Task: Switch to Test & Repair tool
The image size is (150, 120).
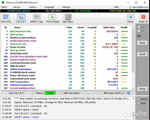Action: point(52,17)
